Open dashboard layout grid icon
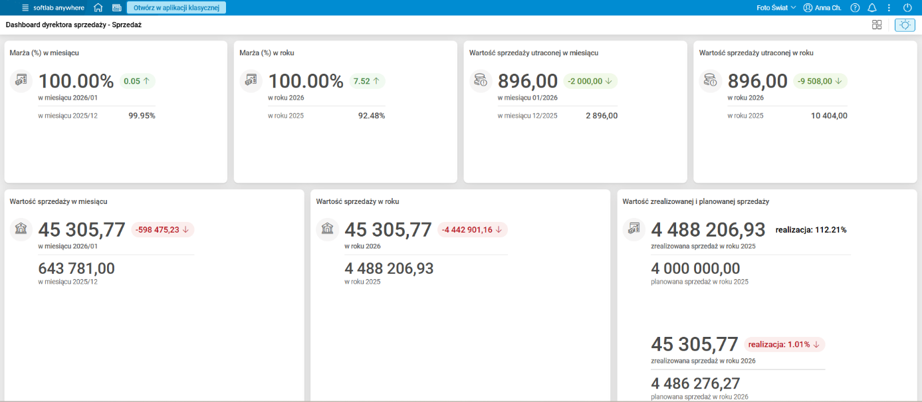 (x=877, y=25)
